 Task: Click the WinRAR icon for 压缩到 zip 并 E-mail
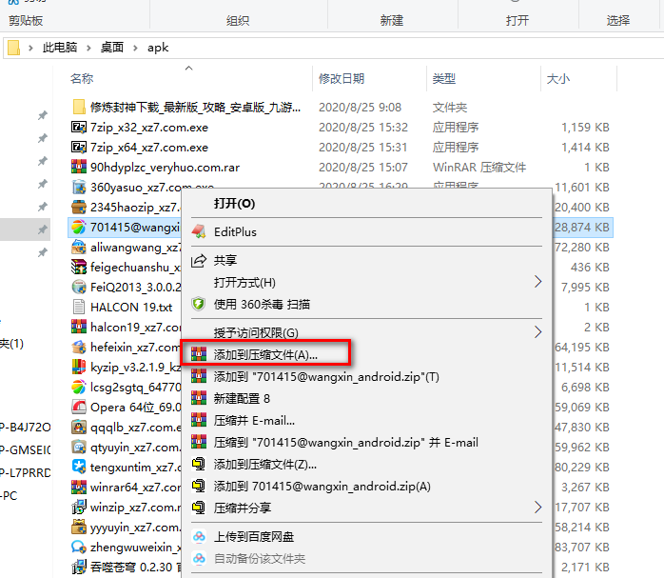click(x=199, y=442)
